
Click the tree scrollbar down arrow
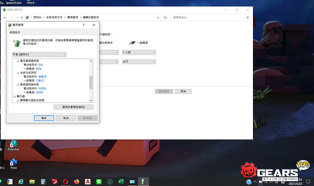[91, 100]
